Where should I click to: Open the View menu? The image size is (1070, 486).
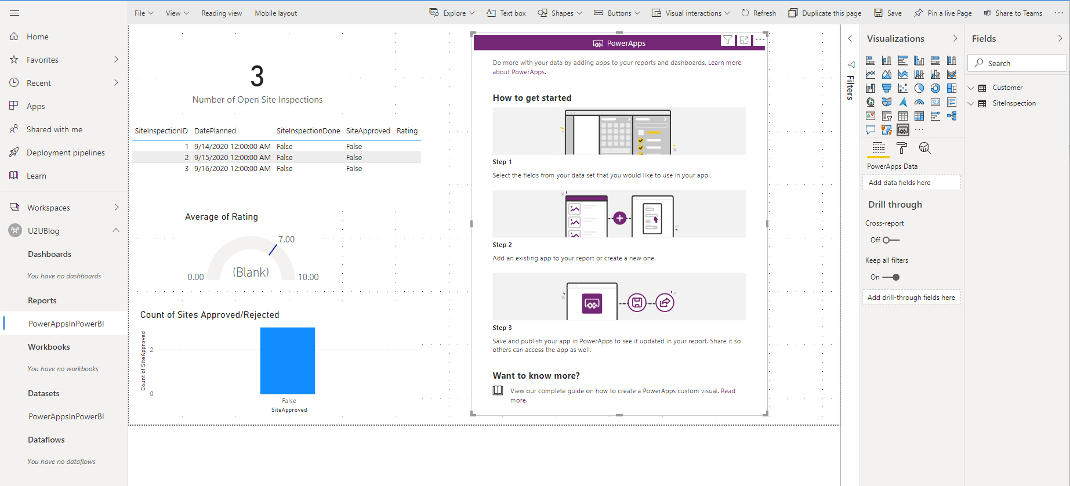point(177,13)
